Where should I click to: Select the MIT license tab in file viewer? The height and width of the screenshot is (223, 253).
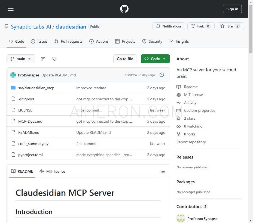[52, 171]
